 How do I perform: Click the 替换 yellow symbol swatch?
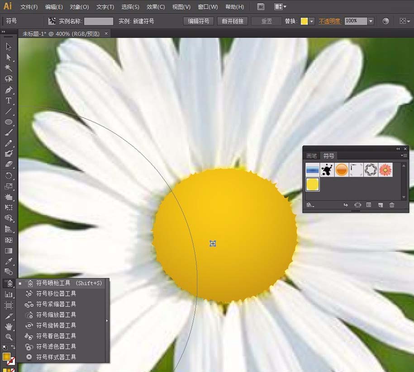[304, 21]
